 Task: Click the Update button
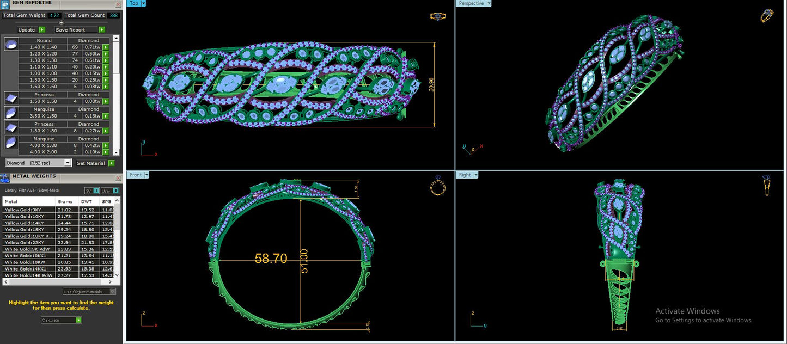(x=27, y=30)
